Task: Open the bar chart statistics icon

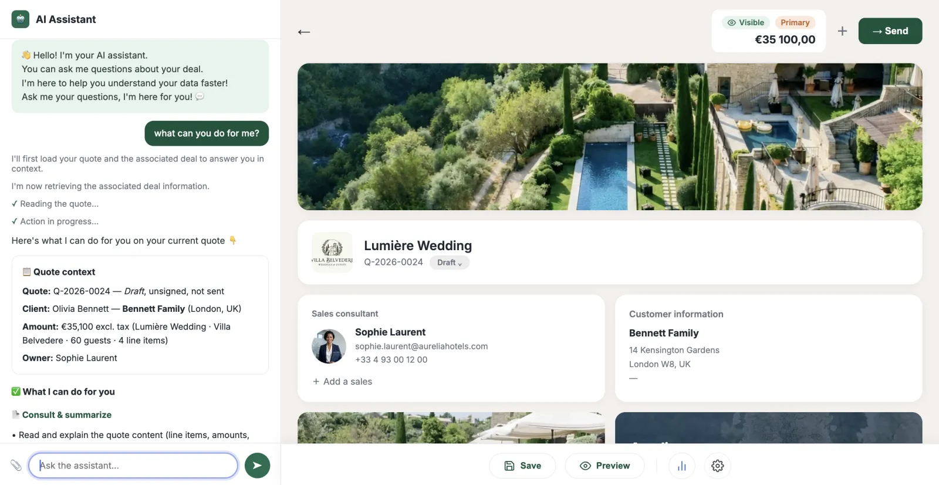Action: click(x=682, y=466)
